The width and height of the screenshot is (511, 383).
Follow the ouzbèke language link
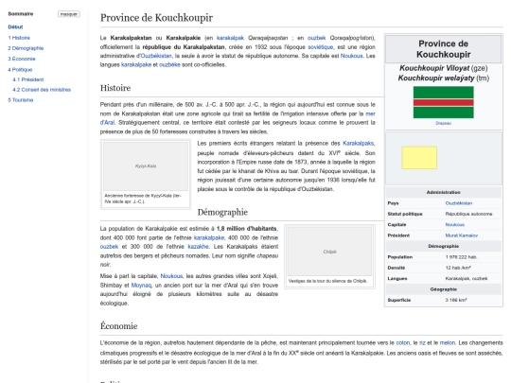(x=169, y=64)
